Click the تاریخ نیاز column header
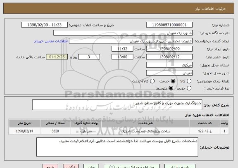The width and height of the screenshot is (238, 168). [x=24, y=123]
